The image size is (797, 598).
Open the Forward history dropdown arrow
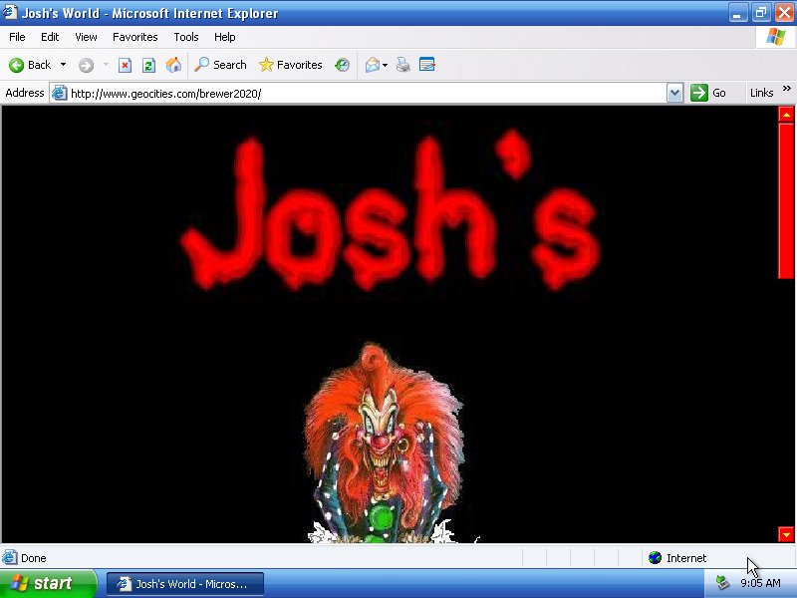click(x=106, y=65)
